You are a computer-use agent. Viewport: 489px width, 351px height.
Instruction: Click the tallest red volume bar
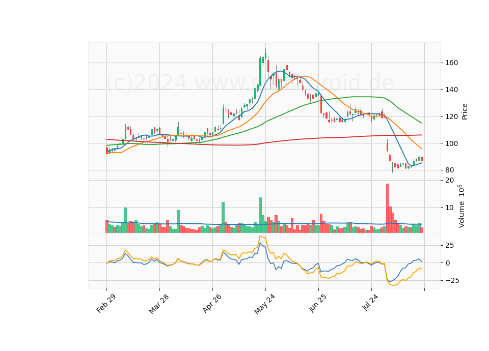(387, 208)
